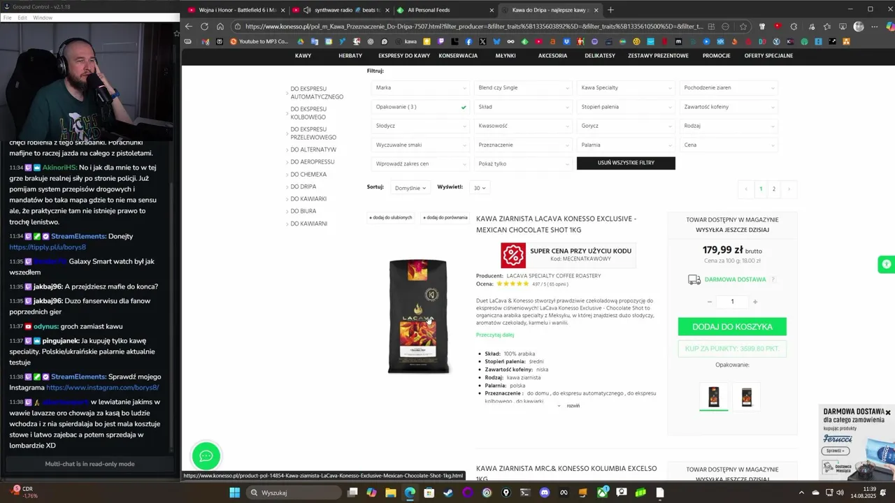
Task: Select DO CHEMEXA category in sidebar
Action: [308, 175]
